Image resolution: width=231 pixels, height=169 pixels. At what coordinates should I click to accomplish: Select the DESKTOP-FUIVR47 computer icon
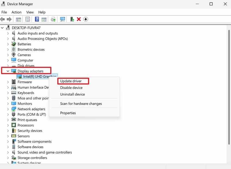click(8, 28)
